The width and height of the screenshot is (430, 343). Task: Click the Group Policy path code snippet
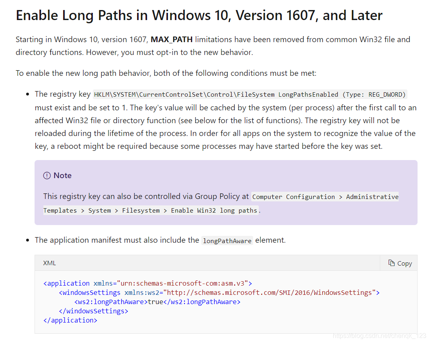[x=324, y=197]
